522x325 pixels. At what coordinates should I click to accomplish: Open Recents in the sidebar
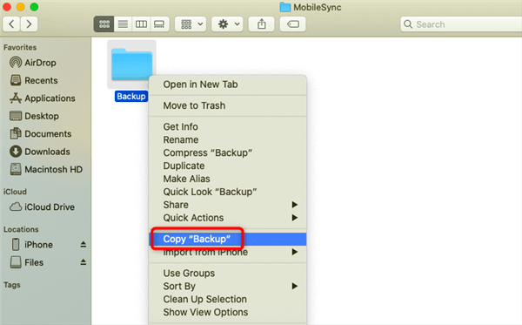point(34,80)
